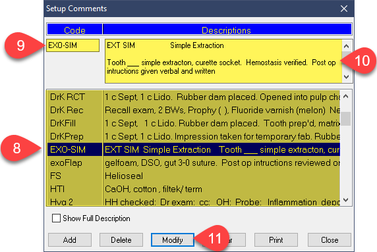Click the Descriptions box scroll down arrow
377x252 pixels.
click(347, 77)
